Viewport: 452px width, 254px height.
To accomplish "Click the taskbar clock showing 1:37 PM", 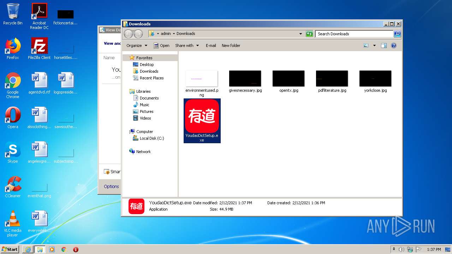I will tap(434, 249).
